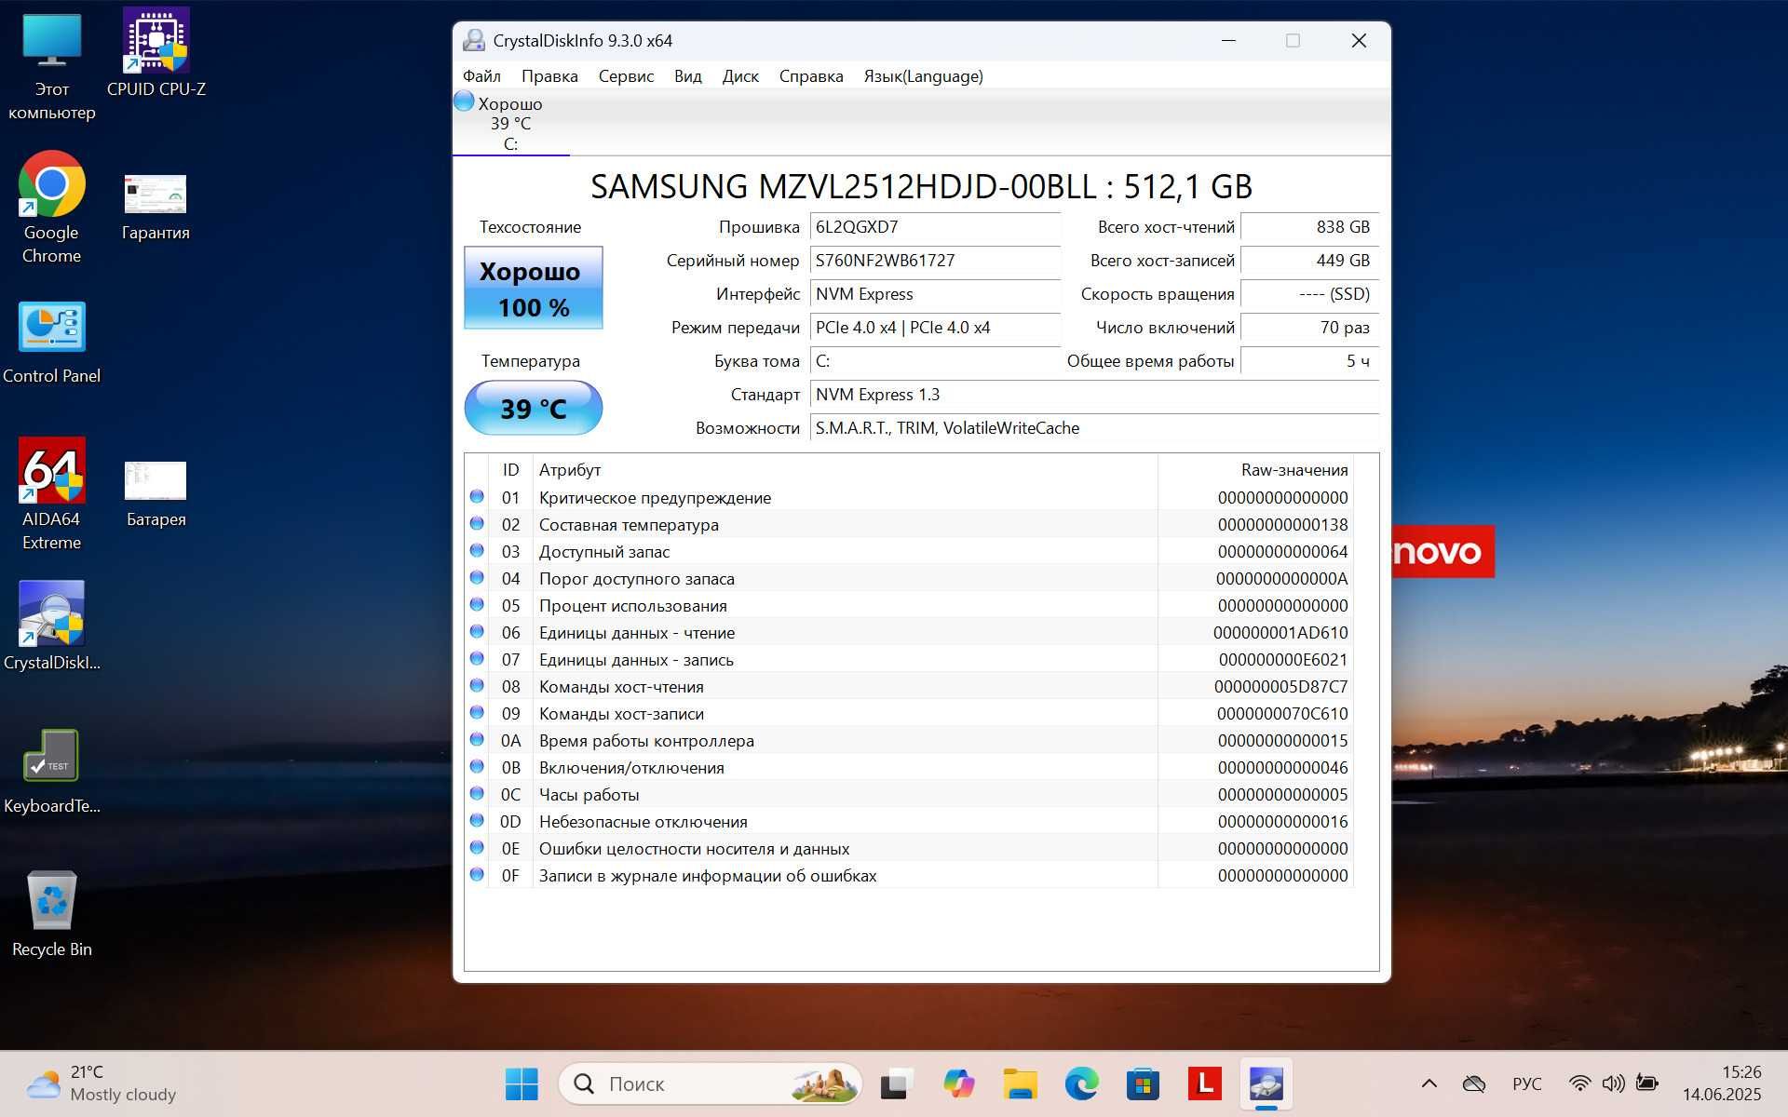This screenshot has width=1788, height=1117.
Task: Select the Батарея desktop file
Action: point(156,494)
